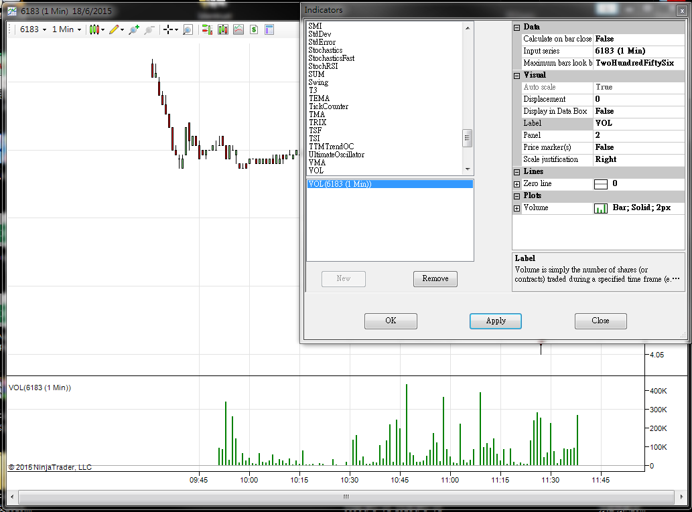This screenshot has height=512, width=692.
Task: Click chart horizontal scrollbar right arrow
Action: click(681, 497)
